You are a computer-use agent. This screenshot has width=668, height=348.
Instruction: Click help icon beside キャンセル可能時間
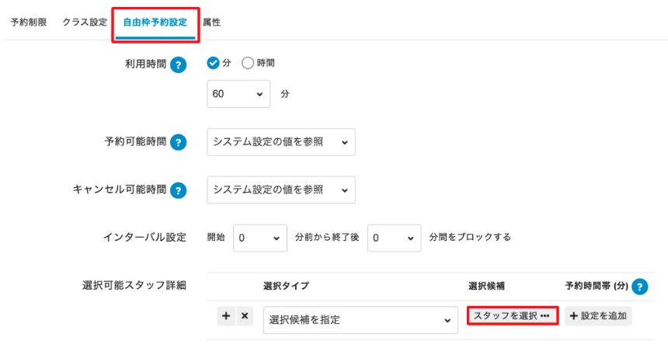179,190
